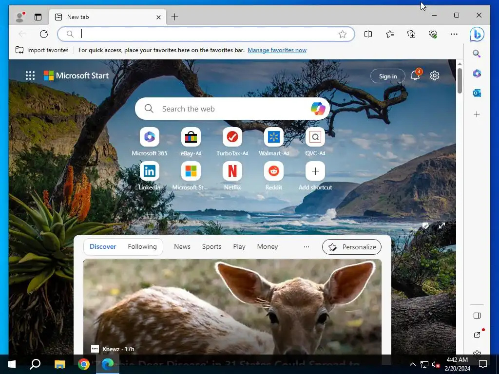
Task: Open the volume tray icon
Action: point(436,364)
